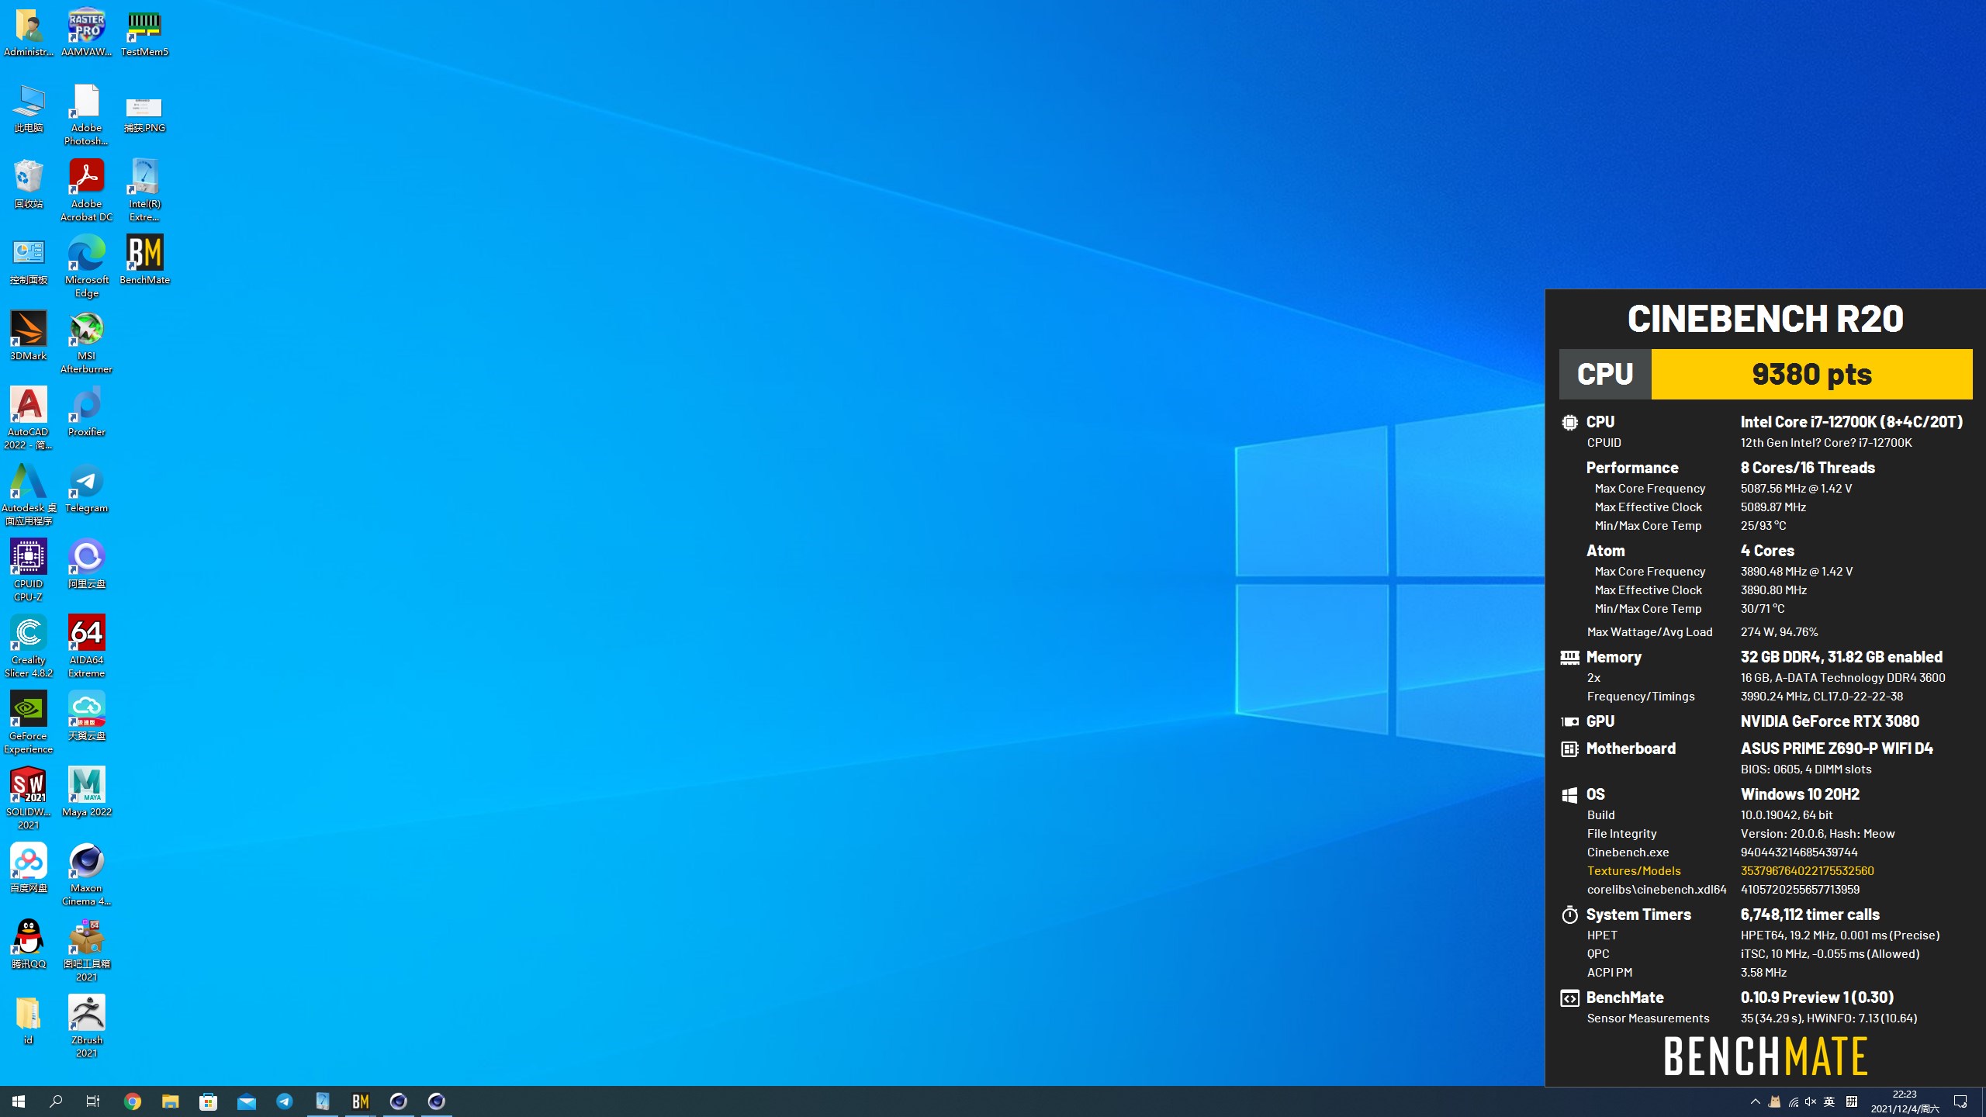Launch AAMVAW Raster Pro shortcut
Screen dimensions: 1986x1117
(x=86, y=33)
